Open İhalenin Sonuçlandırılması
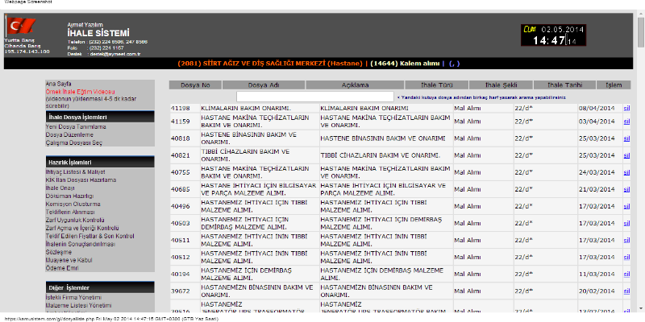 click(x=80, y=244)
